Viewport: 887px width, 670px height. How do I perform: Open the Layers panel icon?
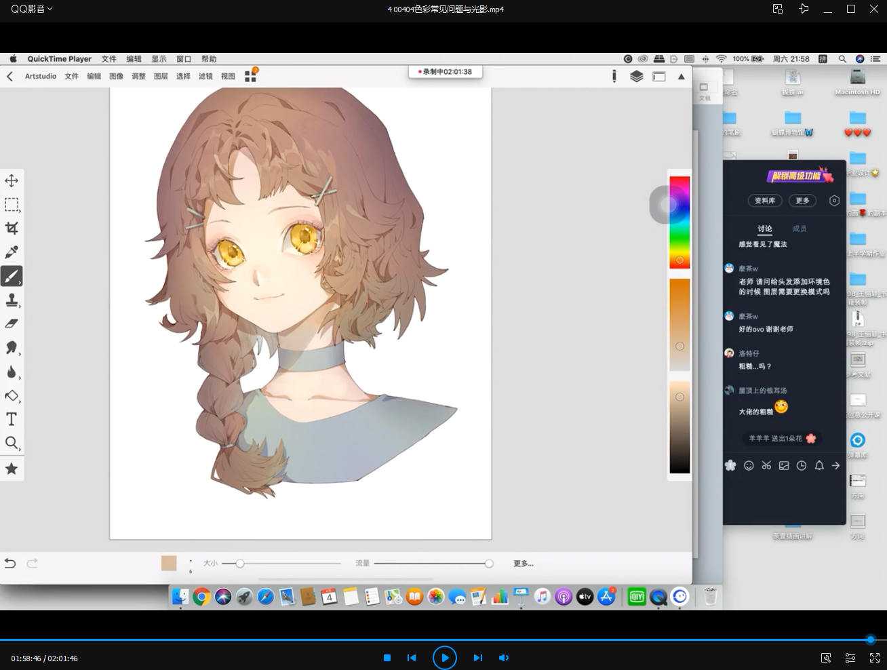[x=636, y=77]
